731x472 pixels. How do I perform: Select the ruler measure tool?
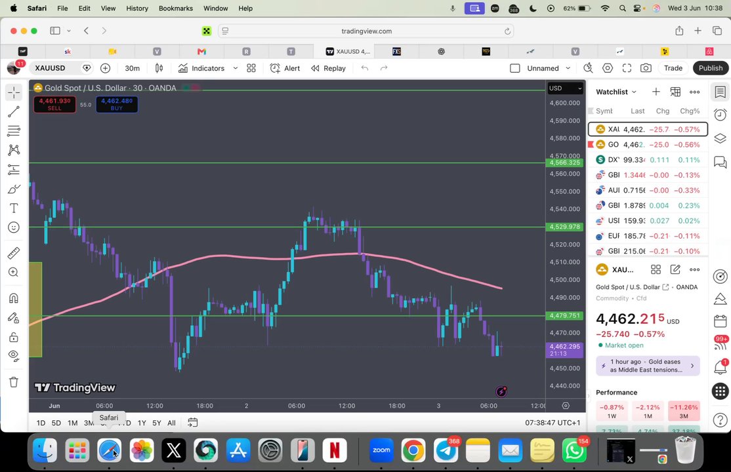(x=14, y=253)
